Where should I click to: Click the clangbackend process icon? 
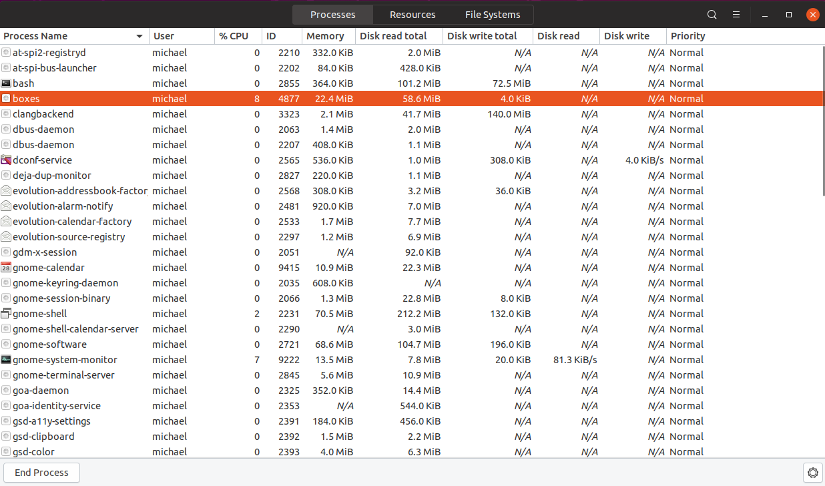(6, 114)
